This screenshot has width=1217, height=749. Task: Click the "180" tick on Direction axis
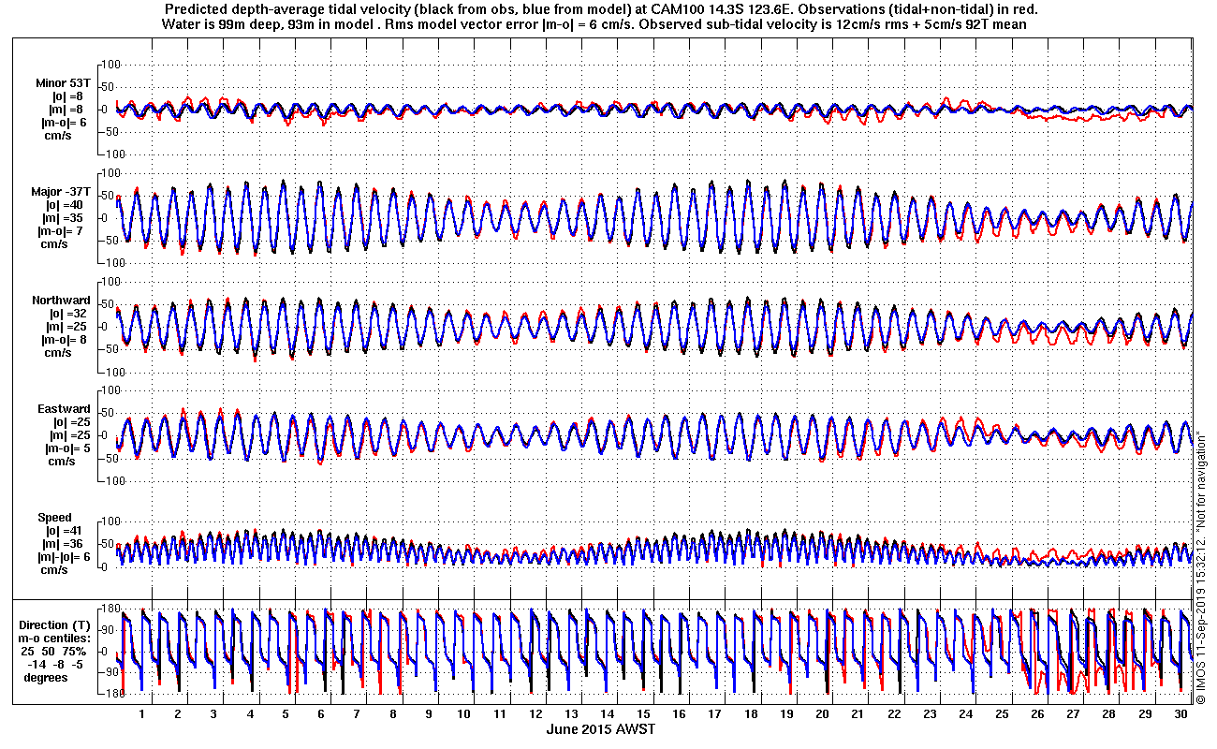tap(112, 609)
